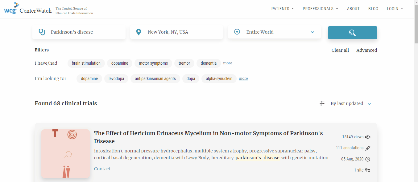Image resolution: width=418 pixels, height=182 pixels.
Task: Click the Parkinson's disease condition input field
Action: (83, 32)
